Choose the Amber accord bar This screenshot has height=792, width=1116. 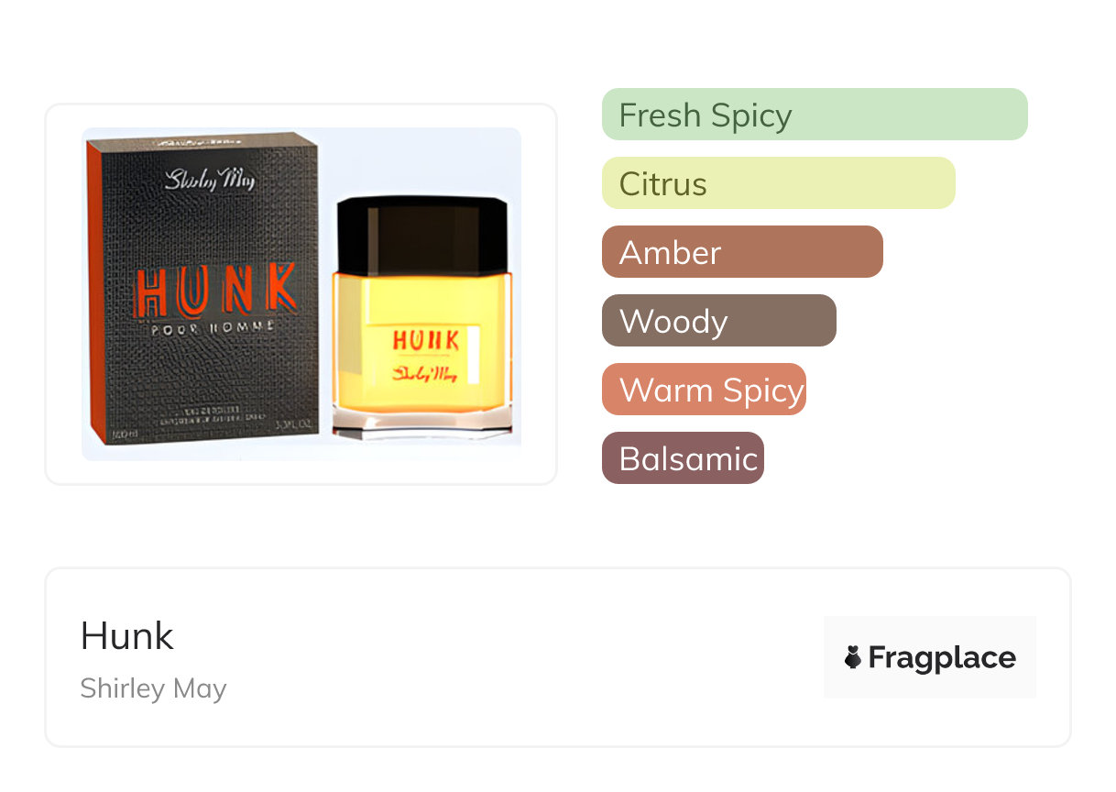click(742, 252)
